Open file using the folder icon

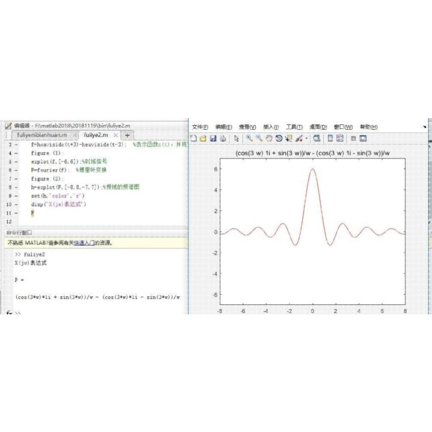203,138
